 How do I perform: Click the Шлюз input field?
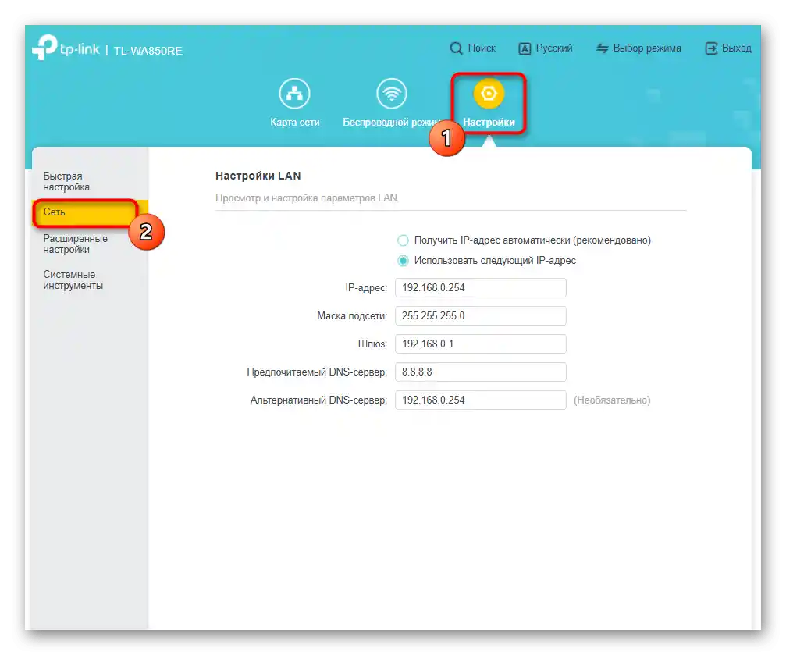pos(481,344)
